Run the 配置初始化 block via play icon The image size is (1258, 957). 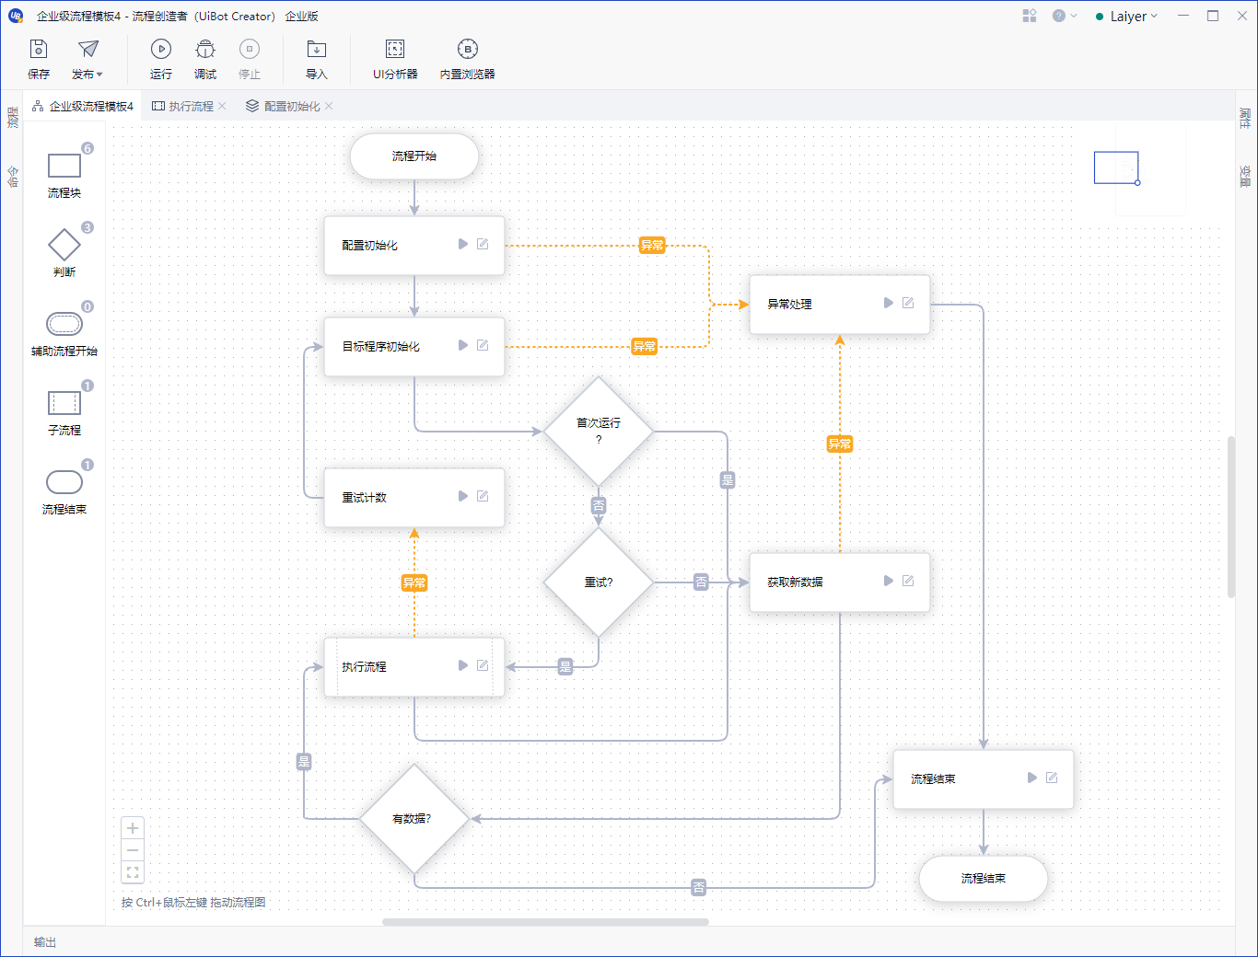tap(463, 244)
